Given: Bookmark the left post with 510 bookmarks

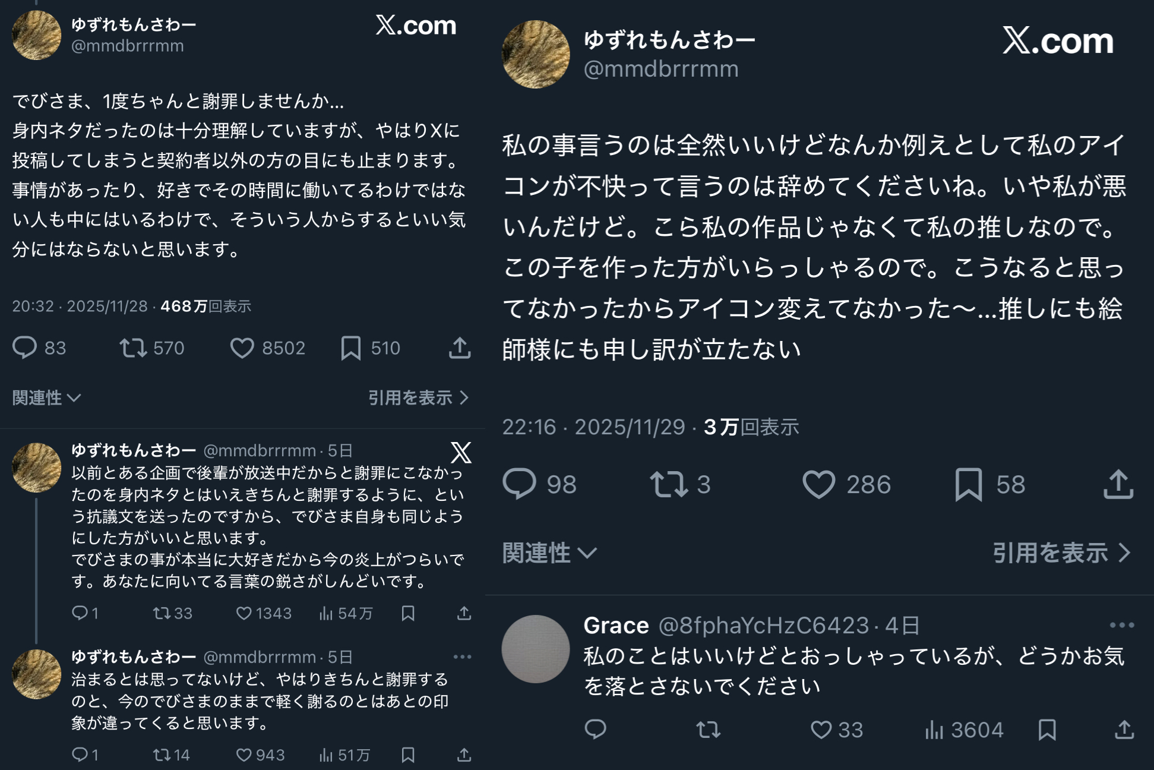Looking at the screenshot, I should [x=350, y=348].
